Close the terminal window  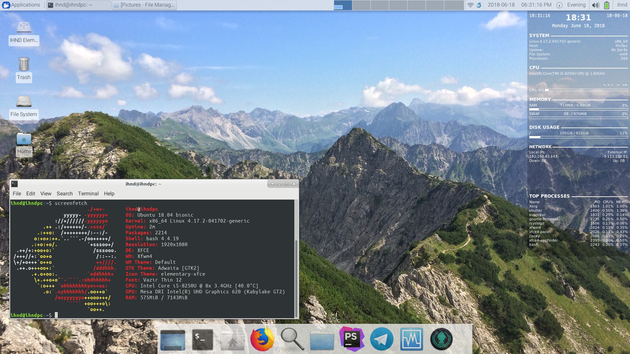(294, 184)
